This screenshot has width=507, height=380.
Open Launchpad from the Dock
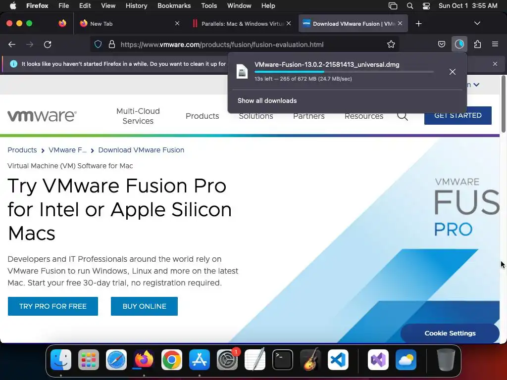(x=89, y=360)
